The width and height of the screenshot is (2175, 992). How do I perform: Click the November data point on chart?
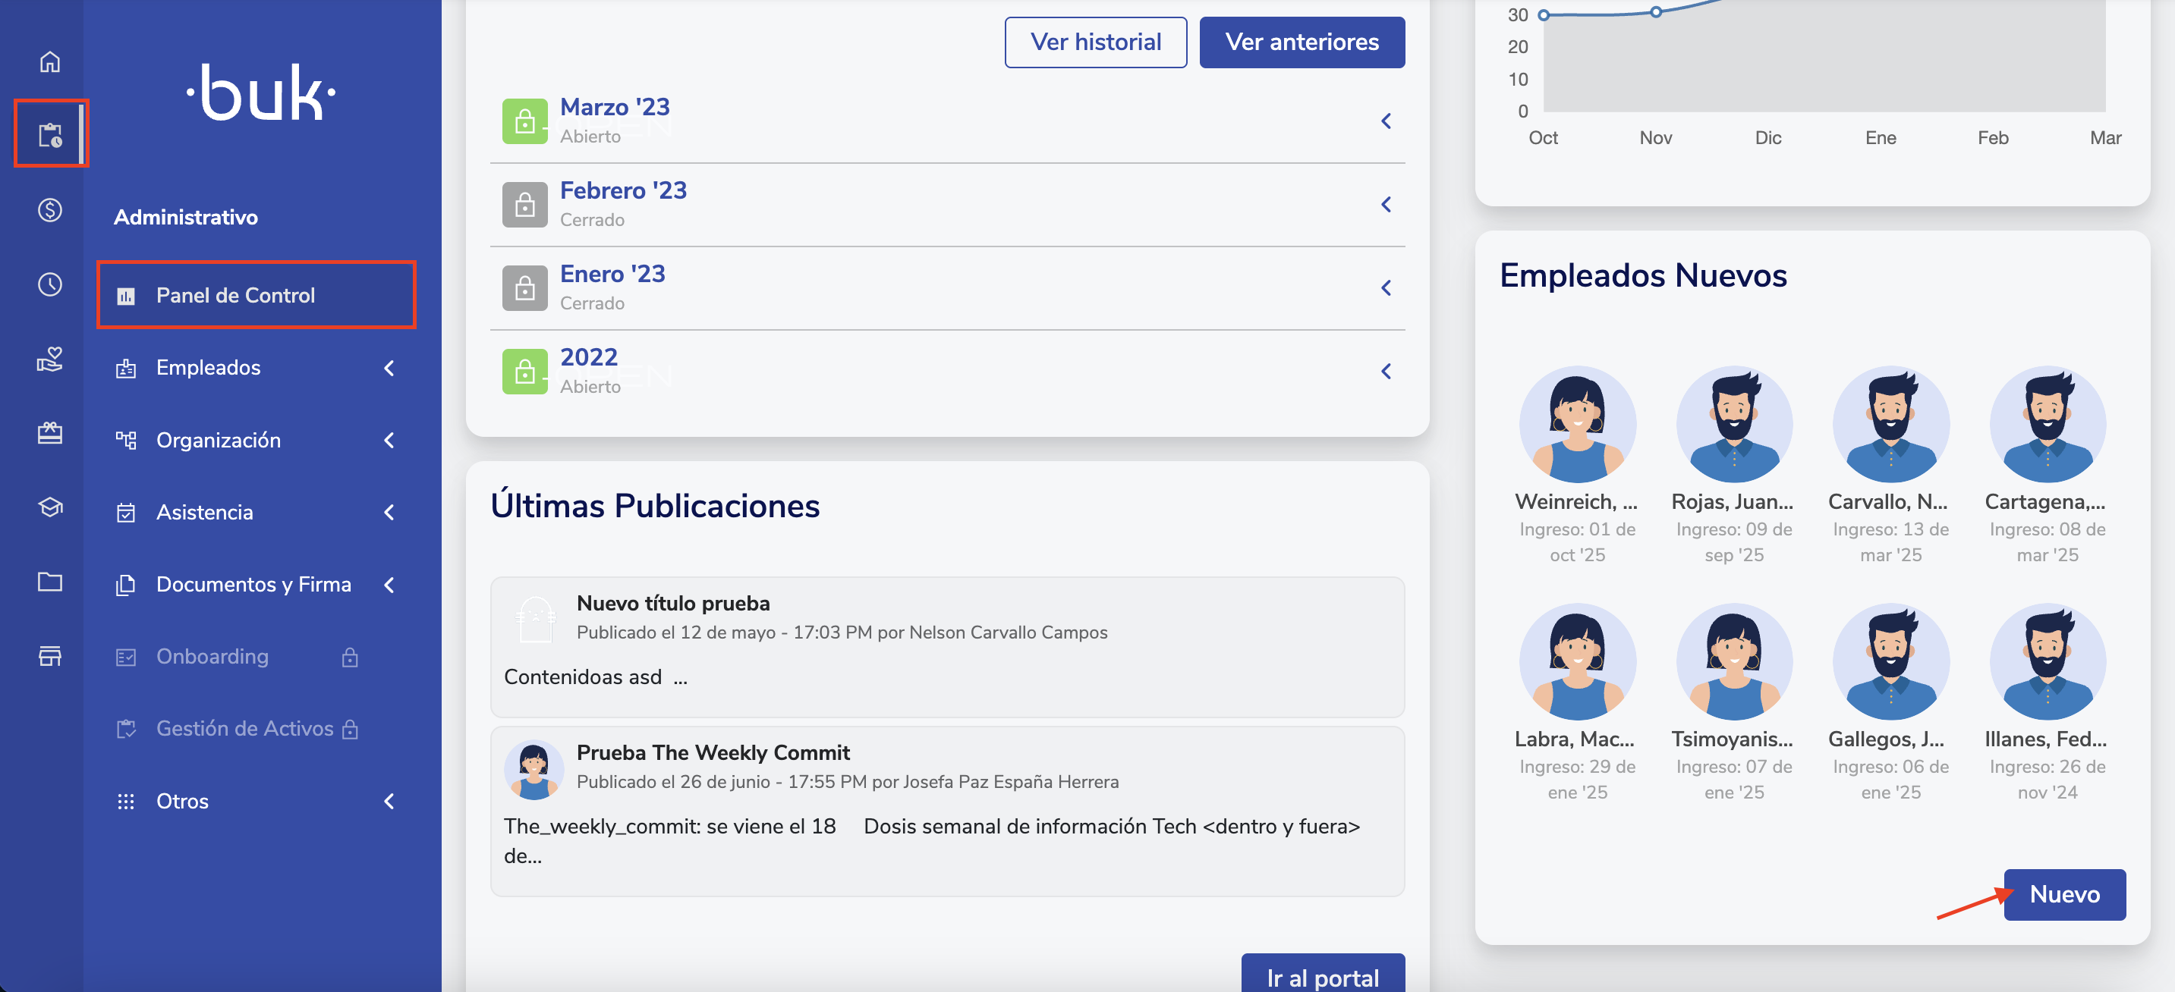[x=1656, y=12]
